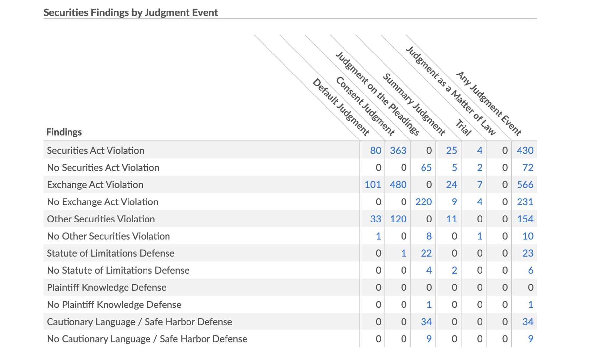Click the Securities Findings by Judgment Event title
This screenshot has width=590, height=359.
tap(130, 12)
